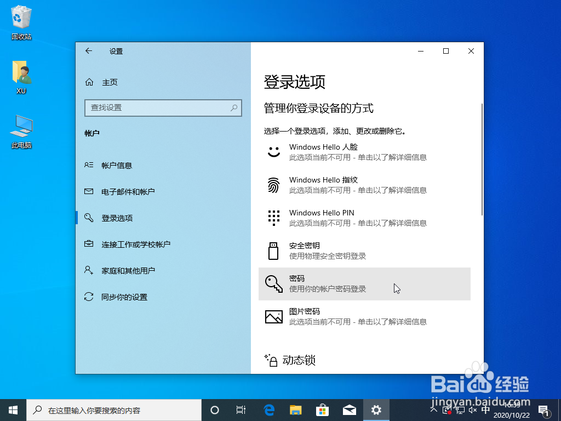561x421 pixels.
Task: Click the 中 input method indicator
Action: 485,410
